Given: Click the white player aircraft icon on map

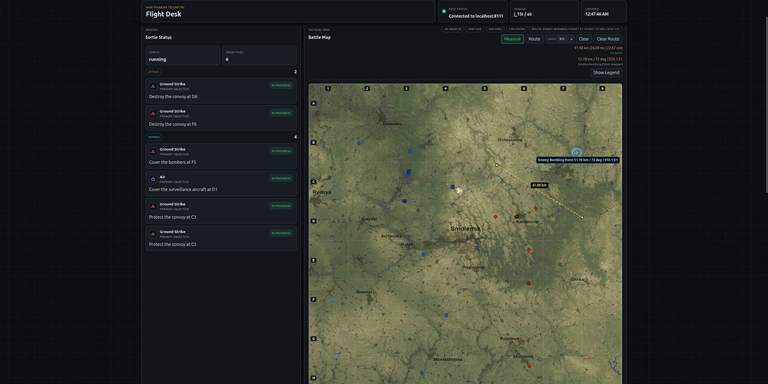Looking at the screenshot, I should [x=459, y=190].
